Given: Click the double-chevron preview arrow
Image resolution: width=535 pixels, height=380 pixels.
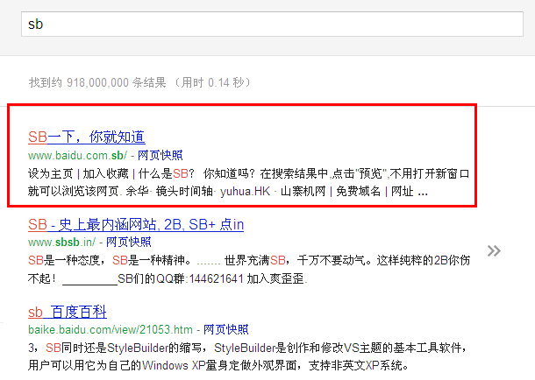Looking at the screenshot, I should pos(494,251).
